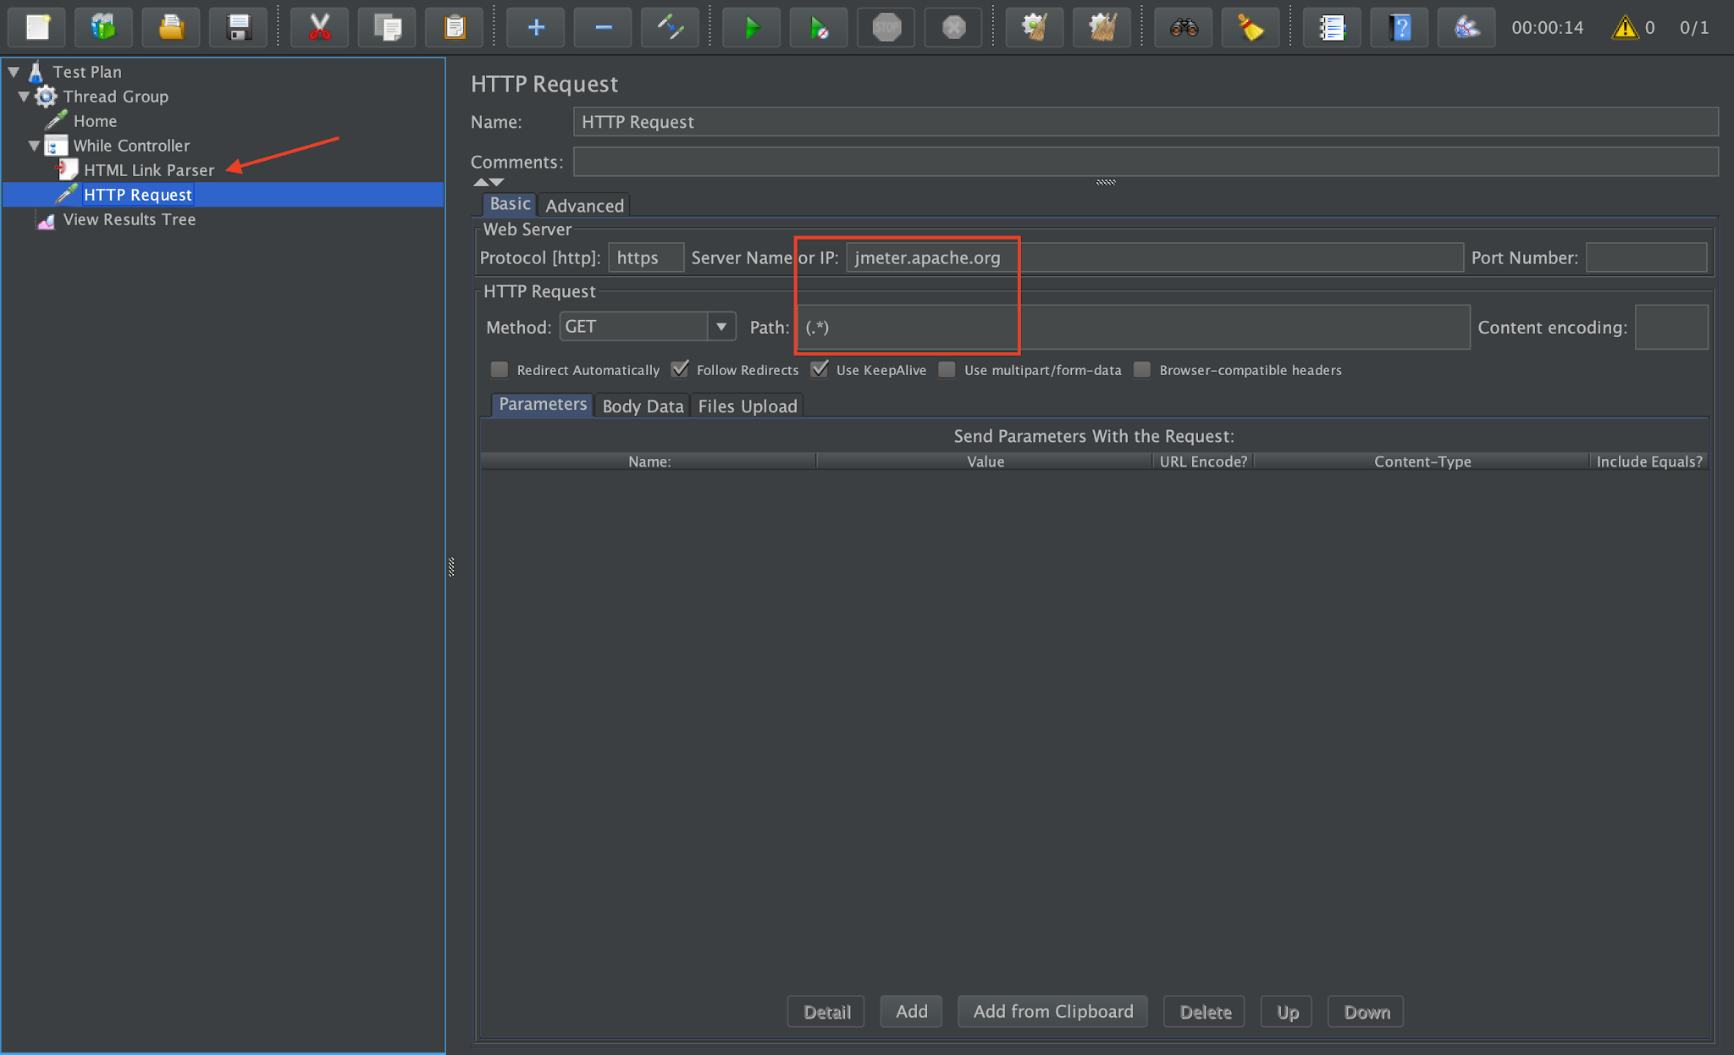This screenshot has width=1734, height=1055.
Task: Open Search with binoculars icon
Action: click(x=1184, y=27)
